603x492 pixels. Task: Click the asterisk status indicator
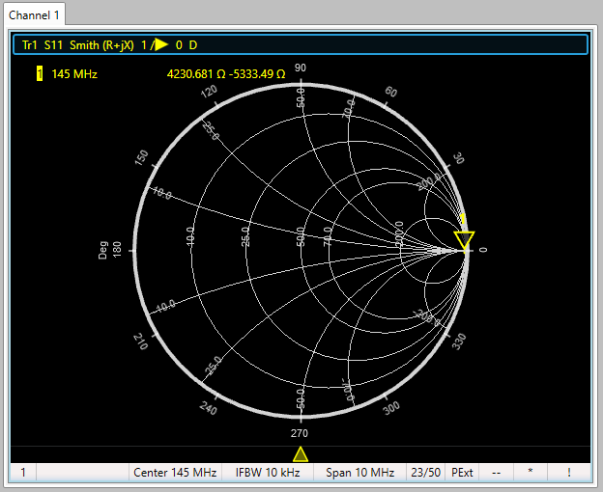coord(530,473)
